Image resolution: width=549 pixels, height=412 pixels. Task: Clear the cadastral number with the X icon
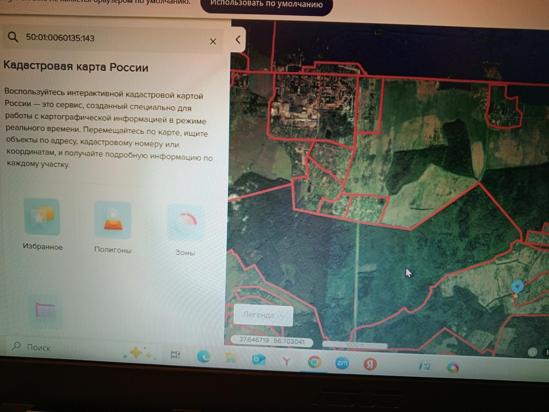click(213, 41)
